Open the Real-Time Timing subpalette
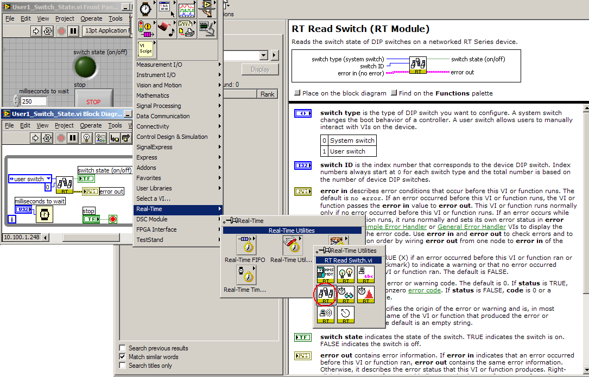589x377 pixels. coord(246,274)
